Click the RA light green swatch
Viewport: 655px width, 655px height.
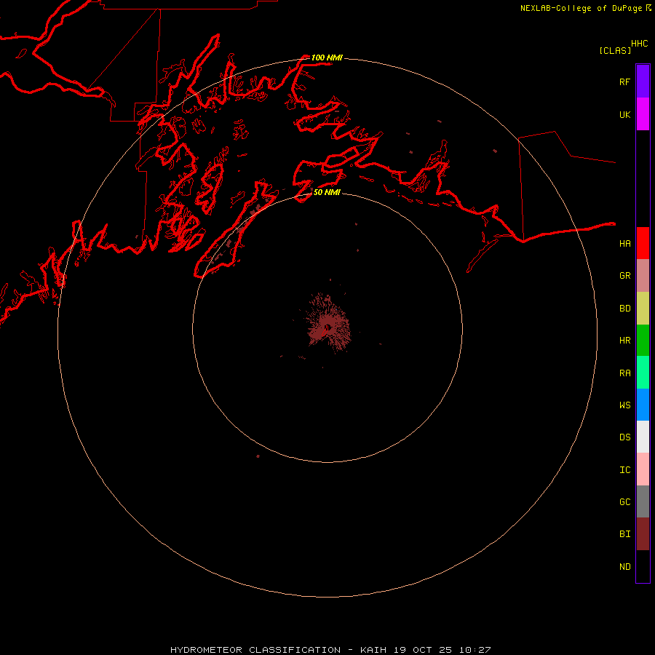coord(643,373)
